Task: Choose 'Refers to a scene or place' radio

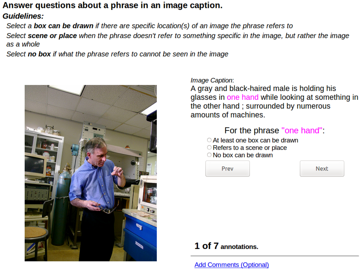Action: [209, 147]
